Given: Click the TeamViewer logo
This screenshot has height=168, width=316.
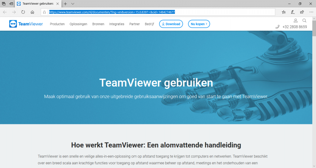Looking at the screenshot, I should coord(26,24).
